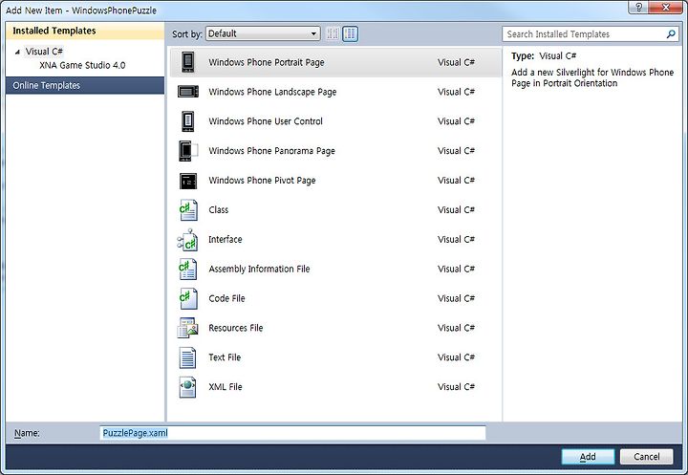Viewport: 688px width, 475px height.
Task: Click the "XML File" template name
Action: [x=226, y=387]
